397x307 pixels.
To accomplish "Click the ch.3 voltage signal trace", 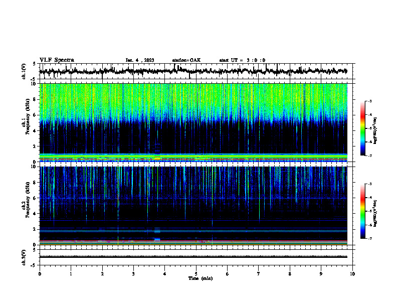I will click(x=193, y=257).
